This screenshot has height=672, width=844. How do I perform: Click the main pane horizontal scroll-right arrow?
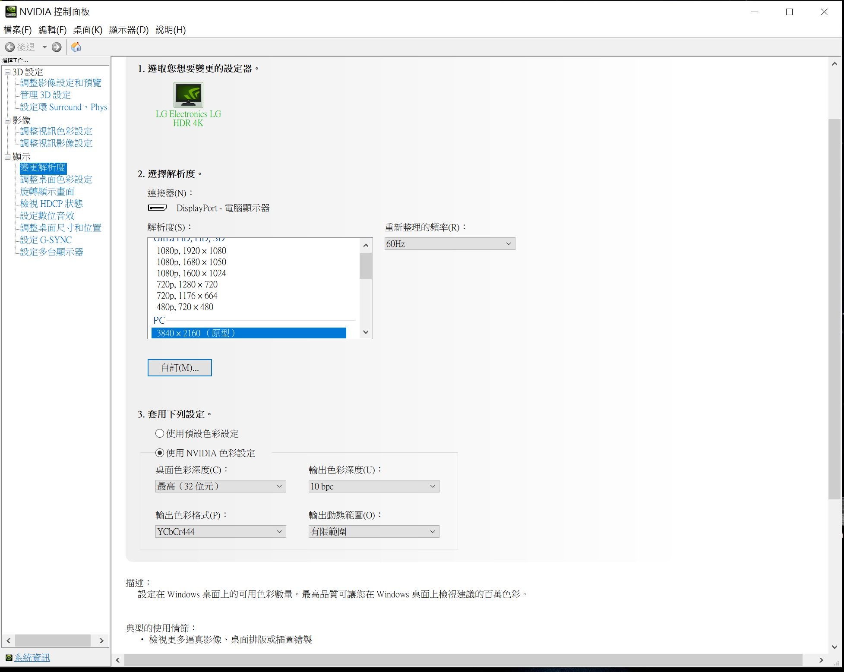pos(821,660)
